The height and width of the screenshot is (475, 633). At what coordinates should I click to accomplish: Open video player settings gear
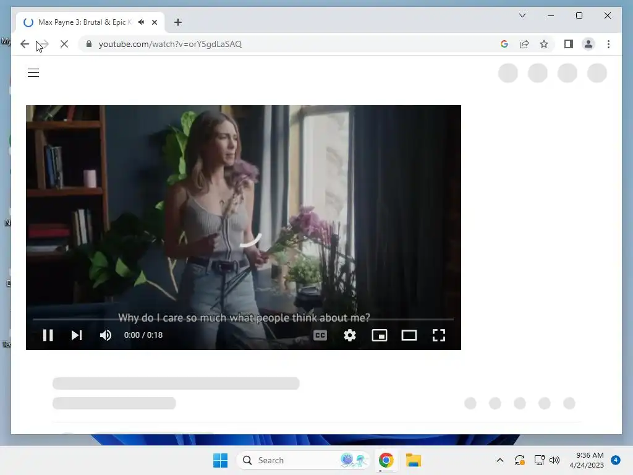point(350,335)
